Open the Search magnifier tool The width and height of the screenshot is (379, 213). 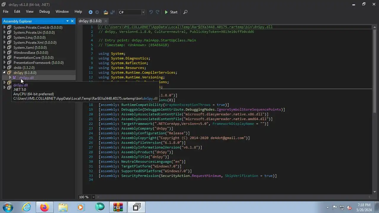point(185,12)
